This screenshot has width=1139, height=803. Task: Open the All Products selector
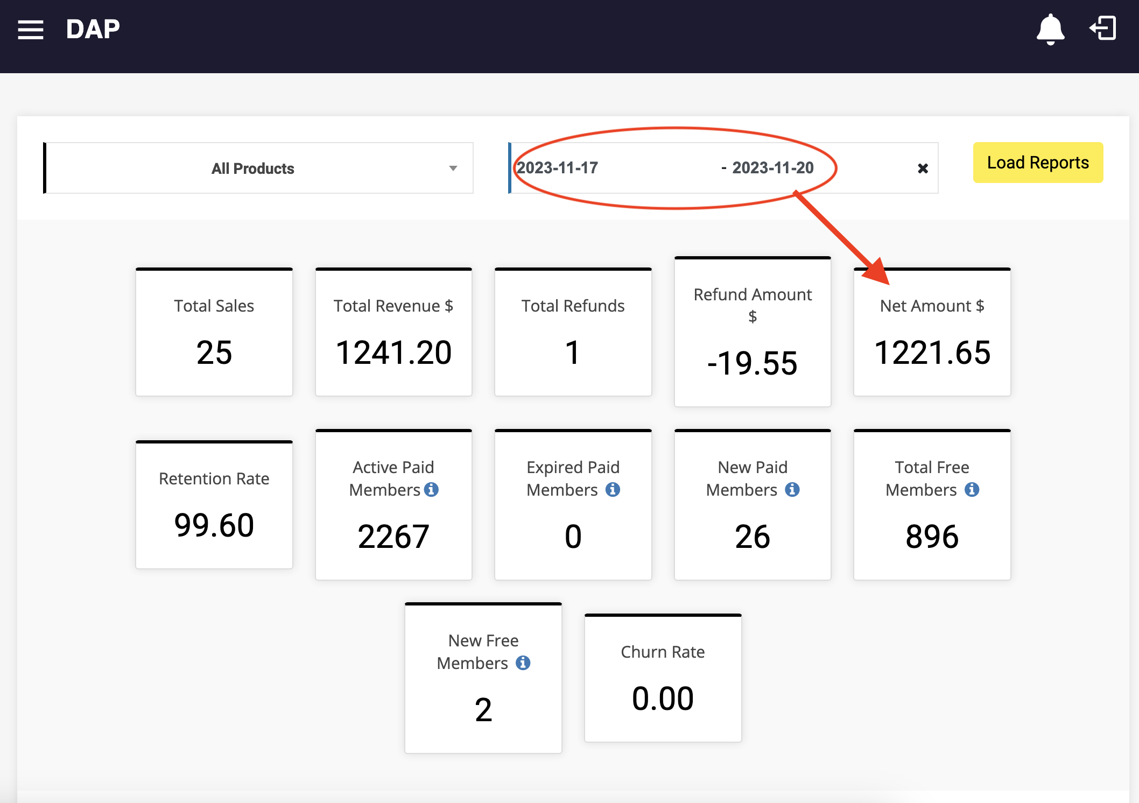click(252, 168)
